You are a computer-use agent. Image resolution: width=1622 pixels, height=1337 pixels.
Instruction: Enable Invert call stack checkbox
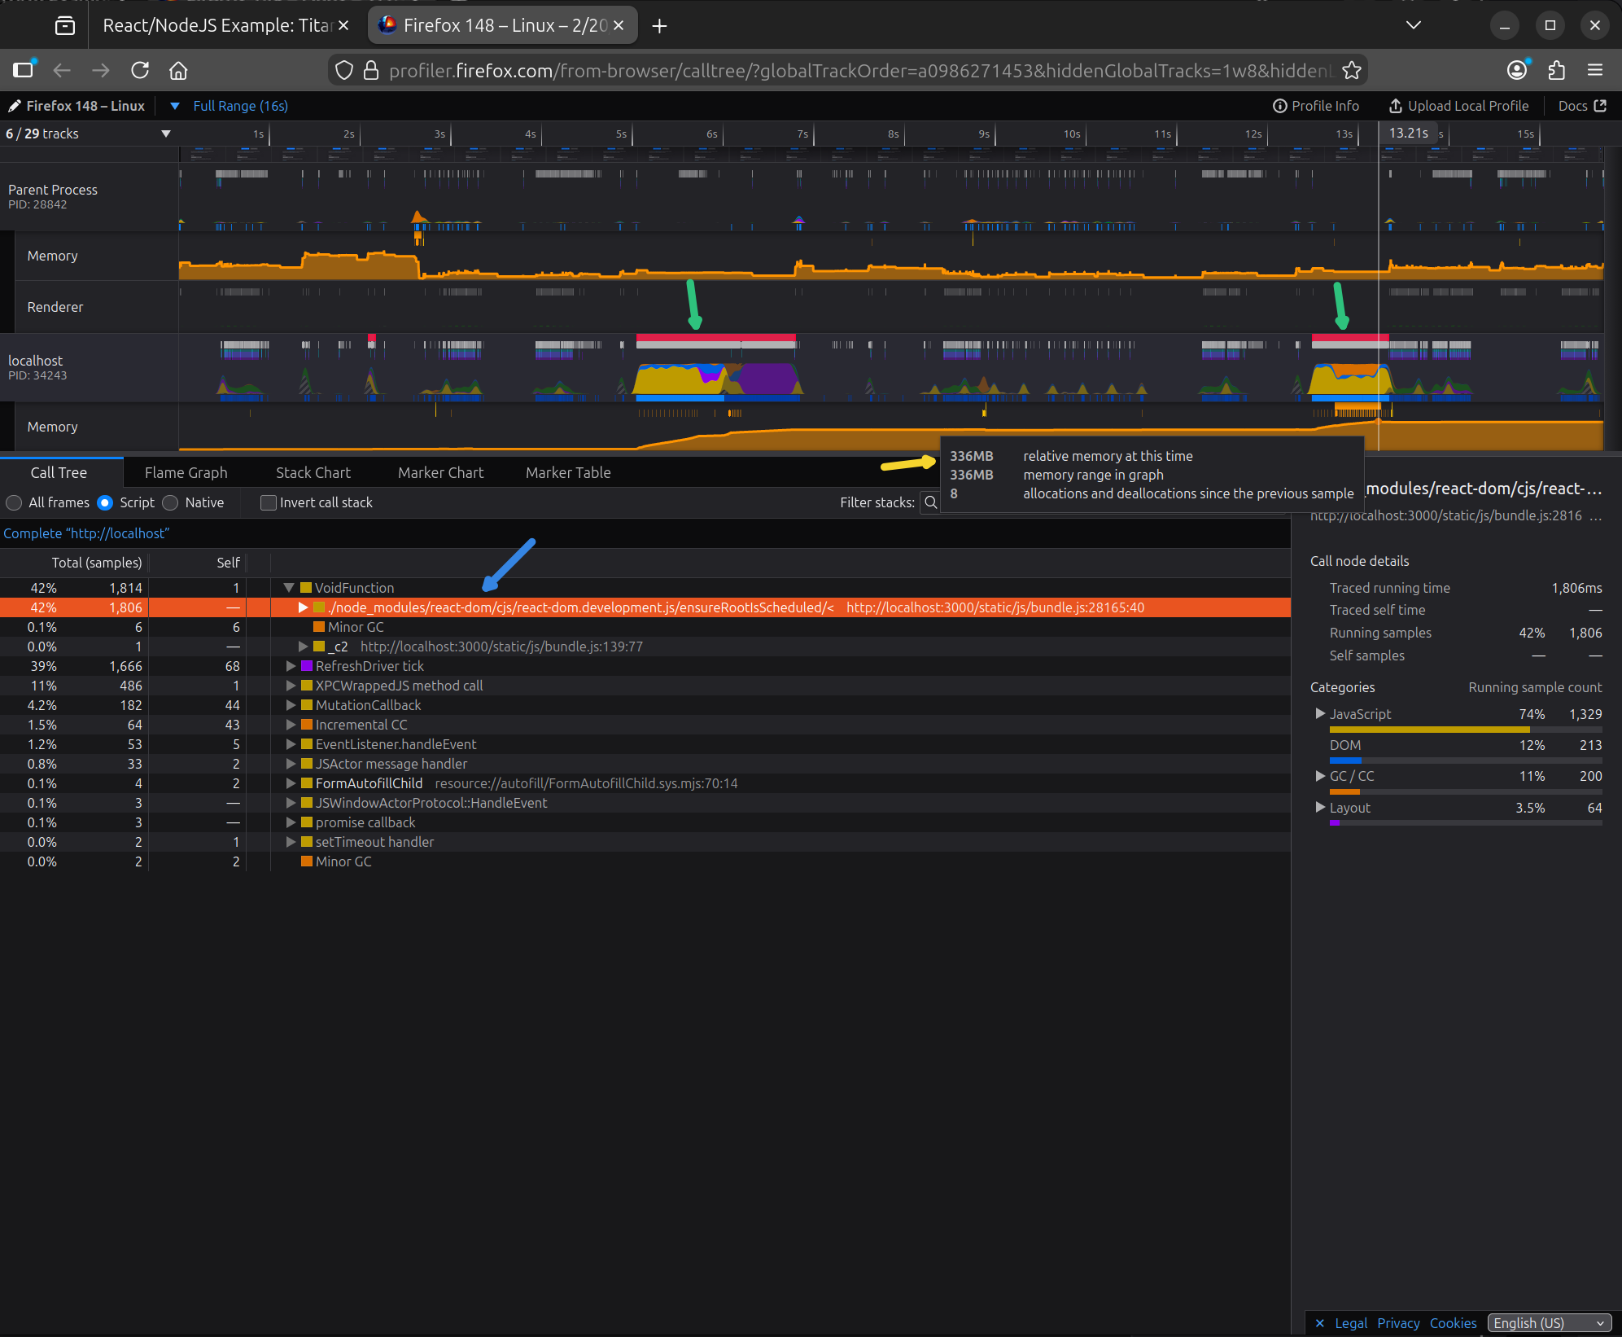269,502
